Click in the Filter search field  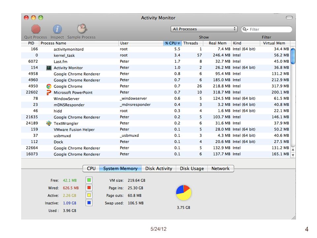tap(267, 29)
